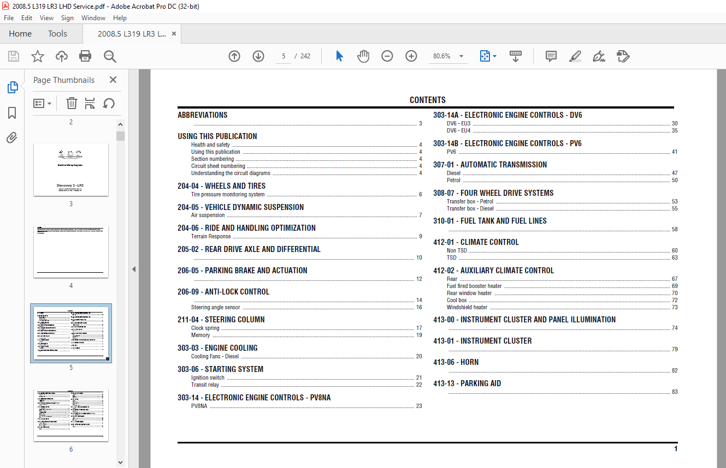Zoom out with minus icon
Image resolution: width=726 pixels, height=468 pixels.
pos(387,56)
